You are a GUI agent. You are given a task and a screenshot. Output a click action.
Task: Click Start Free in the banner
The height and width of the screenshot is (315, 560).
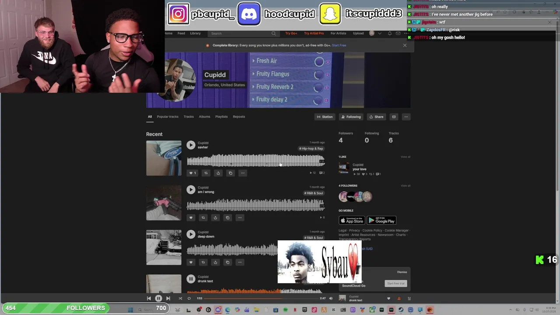coord(339,45)
